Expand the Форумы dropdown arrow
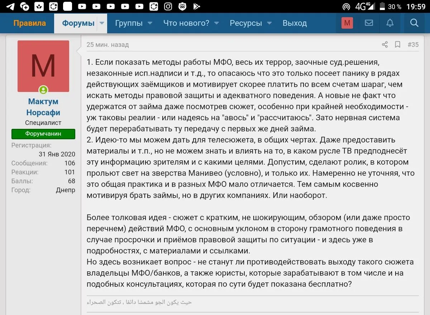 102,23
